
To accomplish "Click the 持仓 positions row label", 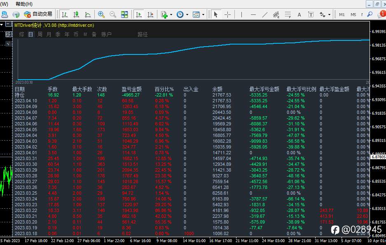I will pos(19,95).
